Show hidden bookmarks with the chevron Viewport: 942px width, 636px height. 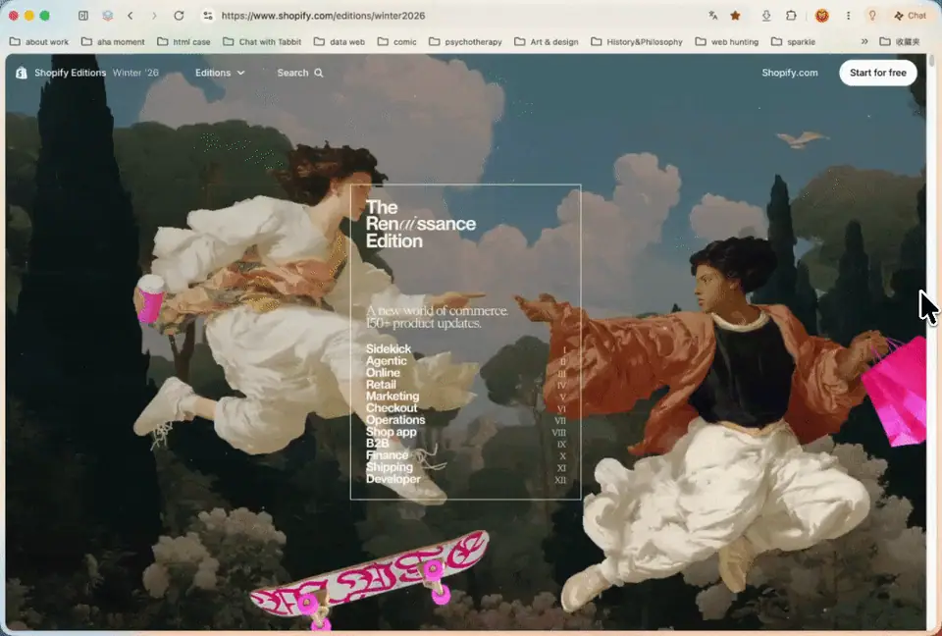coord(864,41)
